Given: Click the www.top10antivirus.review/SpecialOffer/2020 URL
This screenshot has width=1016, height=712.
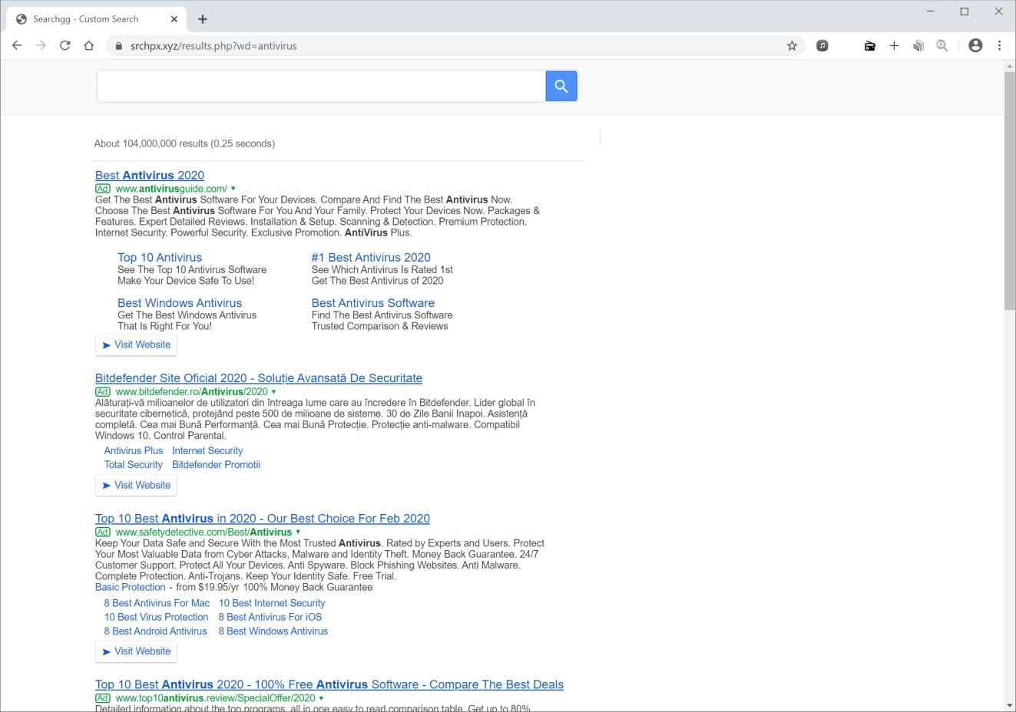Looking at the screenshot, I should 215,699.
